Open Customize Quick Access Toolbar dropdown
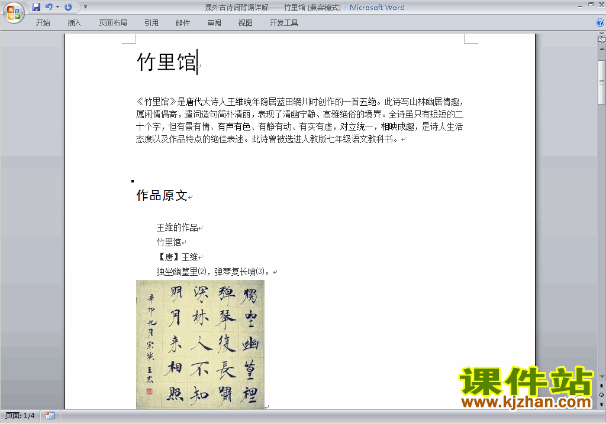The image size is (606, 424). coord(85,7)
